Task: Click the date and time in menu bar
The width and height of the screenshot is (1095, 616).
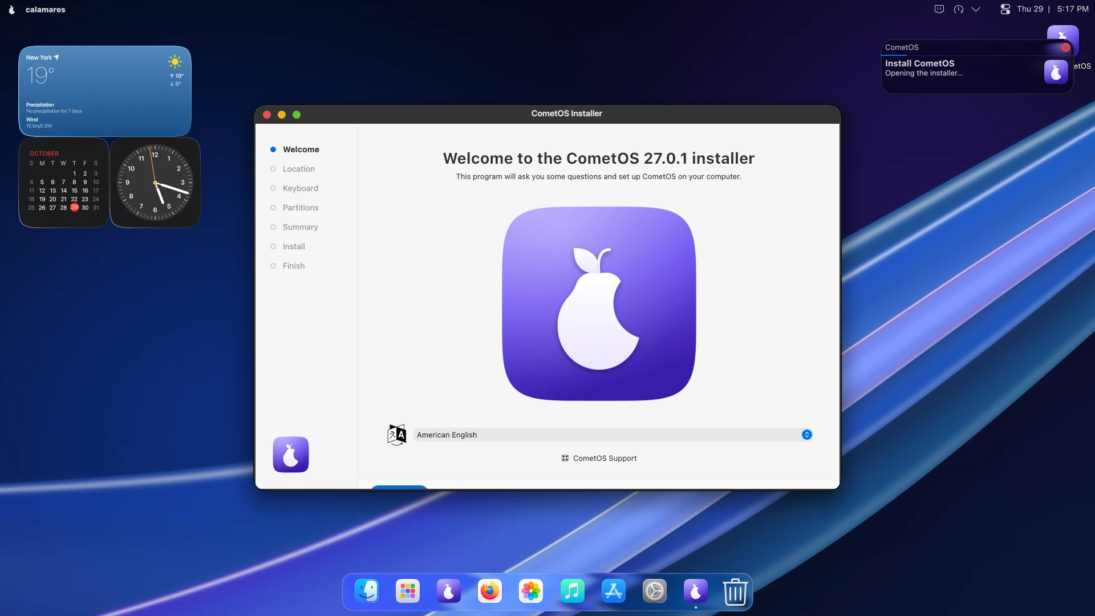Action: point(1053,9)
